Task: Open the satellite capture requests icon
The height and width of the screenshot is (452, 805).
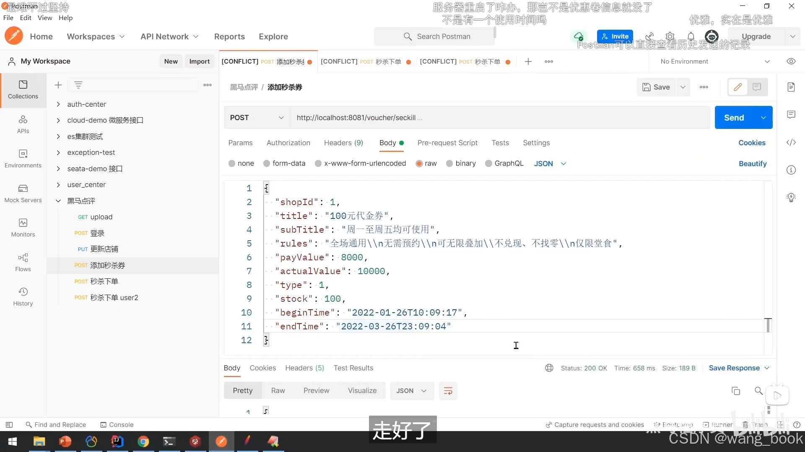Action: [649, 36]
